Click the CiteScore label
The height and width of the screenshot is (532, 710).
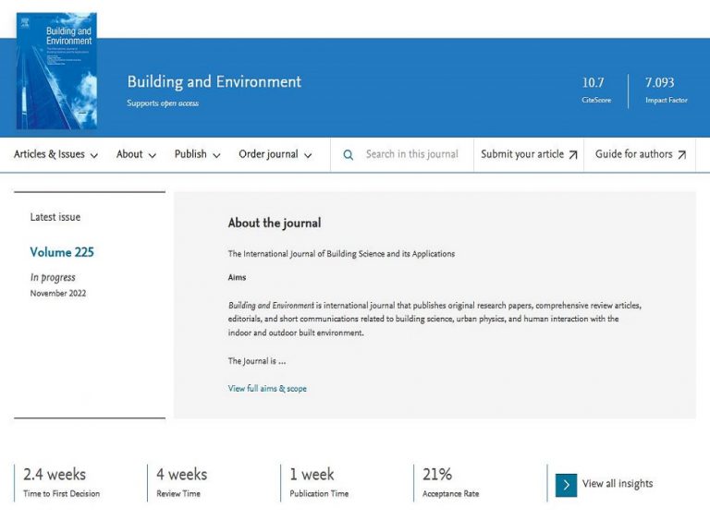click(596, 100)
